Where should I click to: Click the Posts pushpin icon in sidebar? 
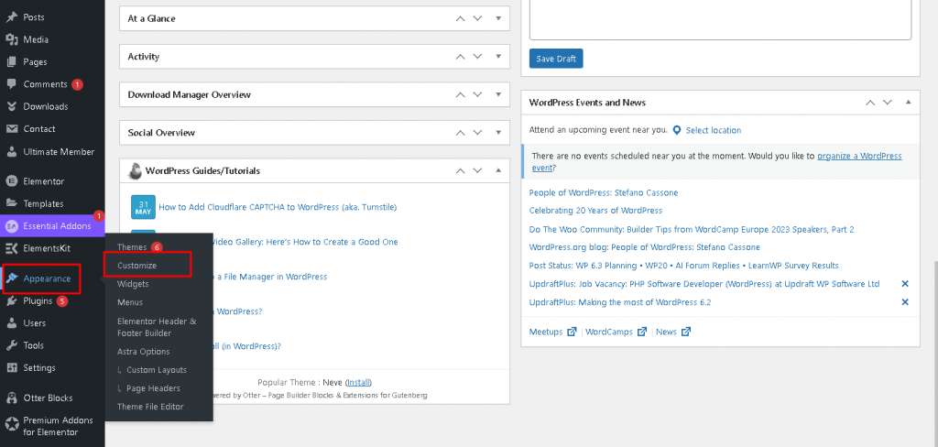click(12, 17)
